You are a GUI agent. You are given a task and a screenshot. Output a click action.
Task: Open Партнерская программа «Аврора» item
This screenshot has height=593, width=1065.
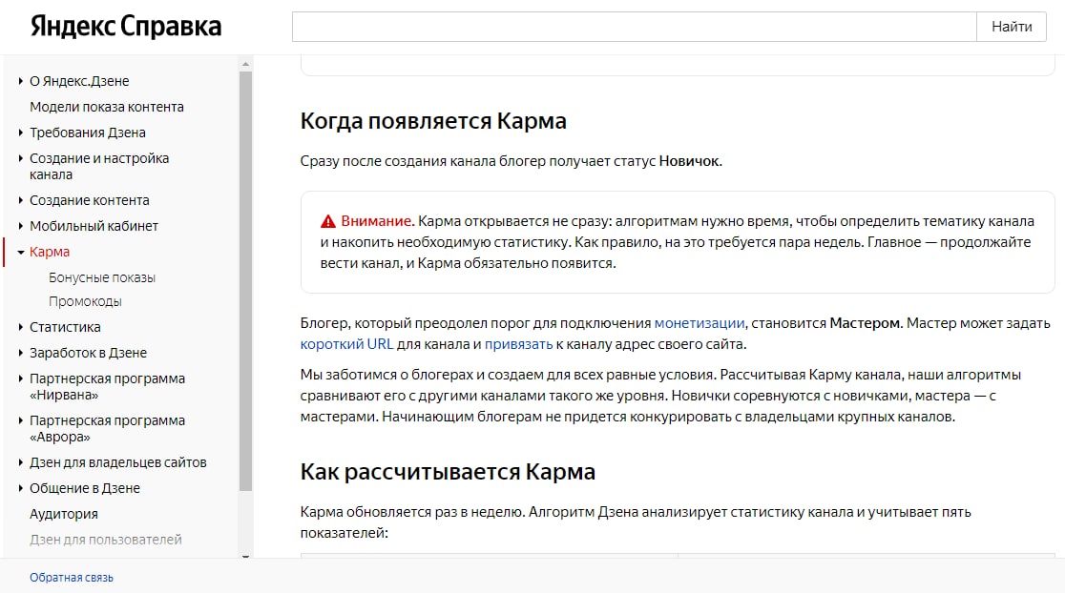[107, 429]
